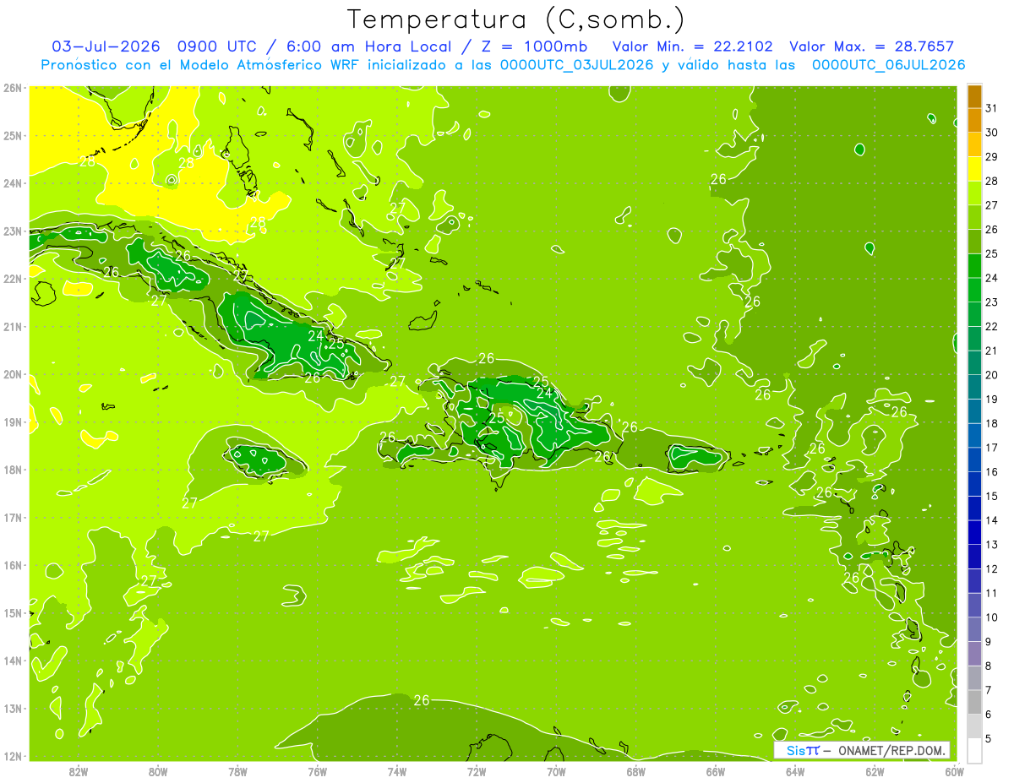1014x783 pixels.
Task: Click the "68W" longitude label
Action: [x=636, y=771]
